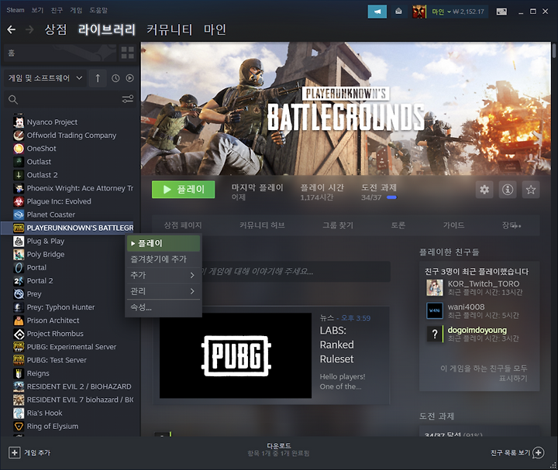This screenshot has height=470, width=558.
Task: Click the add game plus icon
Action: pyautogui.click(x=14, y=453)
